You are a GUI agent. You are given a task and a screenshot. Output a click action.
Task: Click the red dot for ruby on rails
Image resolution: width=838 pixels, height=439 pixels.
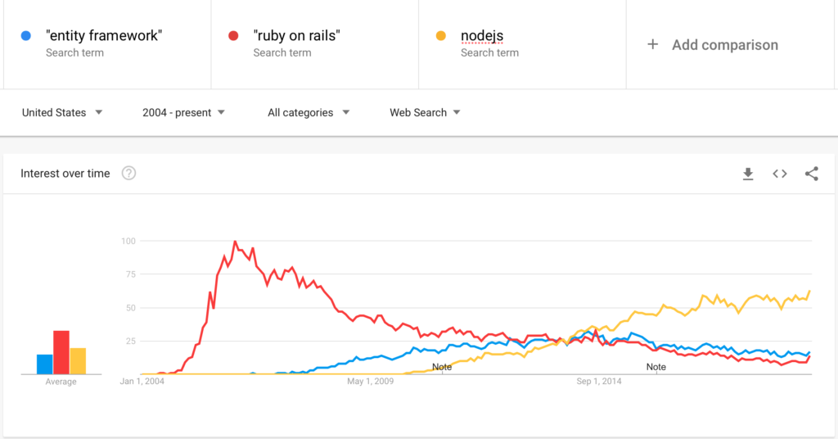pos(233,36)
